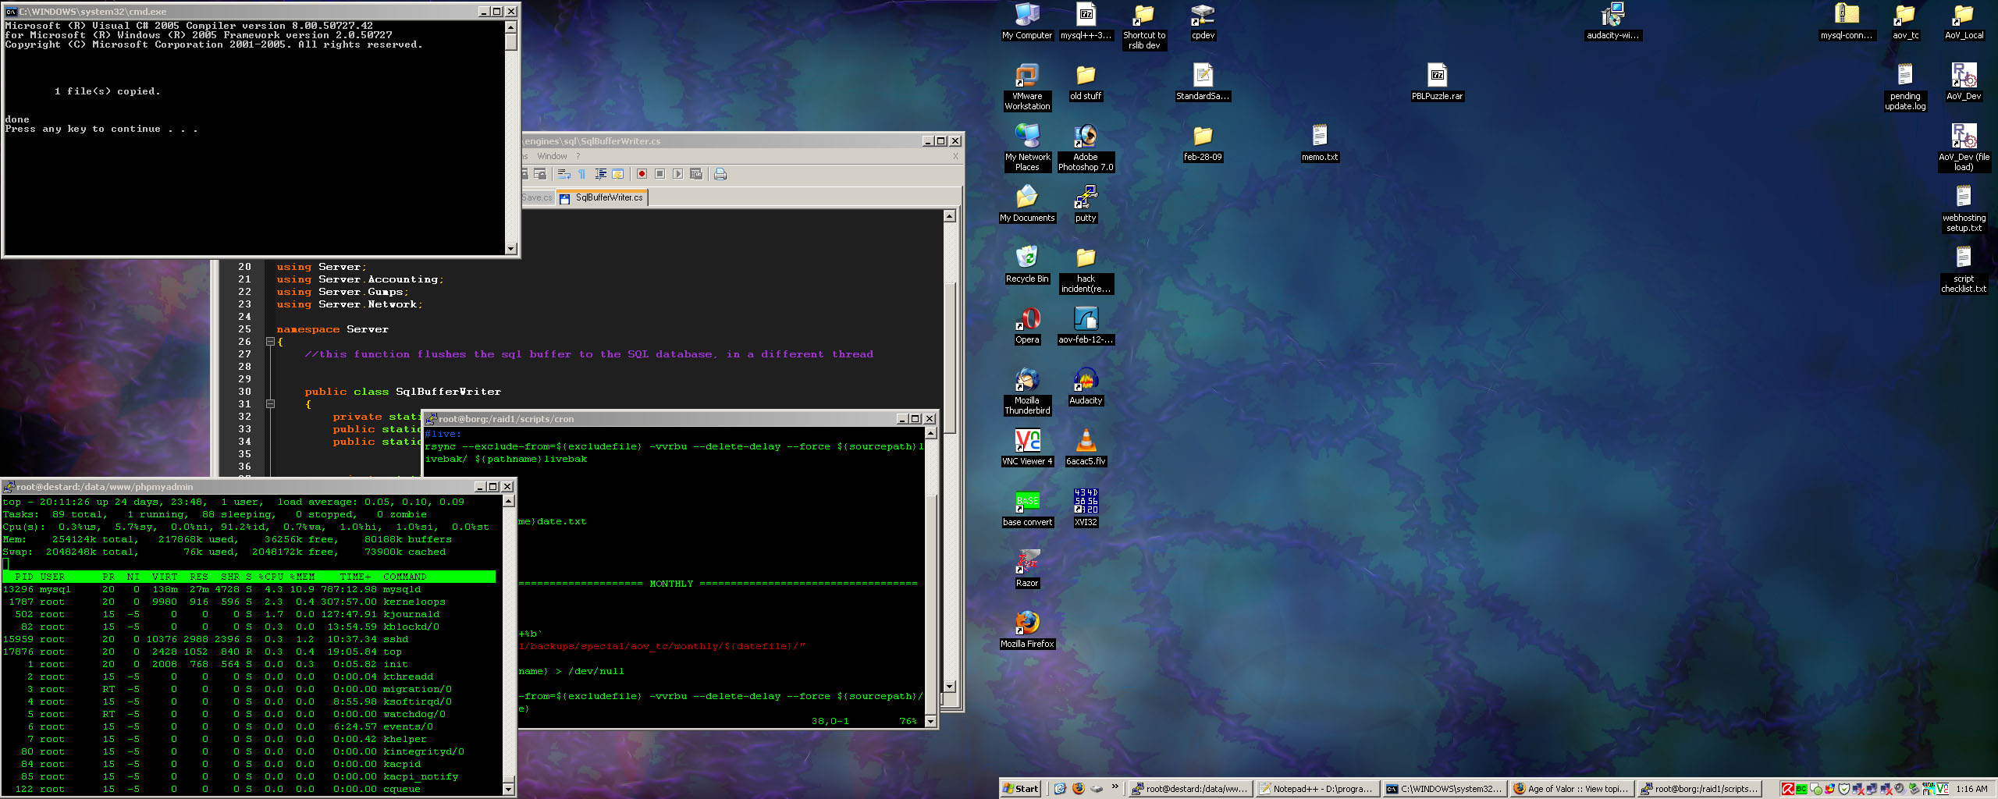
Task: Open the Window menu in Notepad++
Action: click(x=552, y=156)
